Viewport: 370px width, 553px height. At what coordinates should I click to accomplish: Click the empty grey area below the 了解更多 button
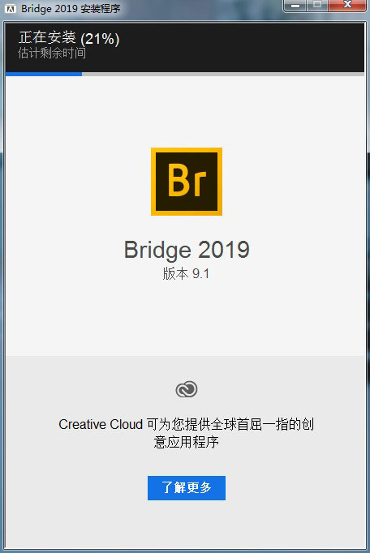(187, 525)
